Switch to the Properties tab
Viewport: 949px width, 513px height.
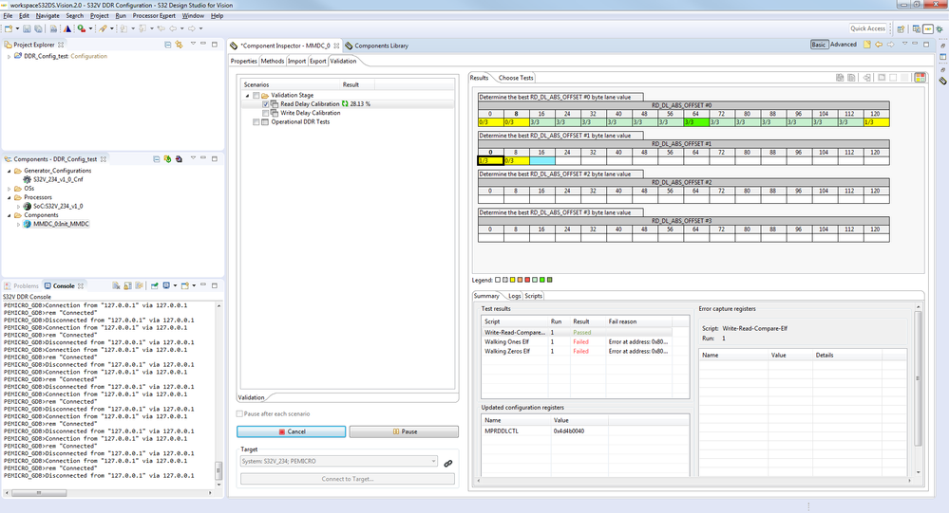point(244,61)
